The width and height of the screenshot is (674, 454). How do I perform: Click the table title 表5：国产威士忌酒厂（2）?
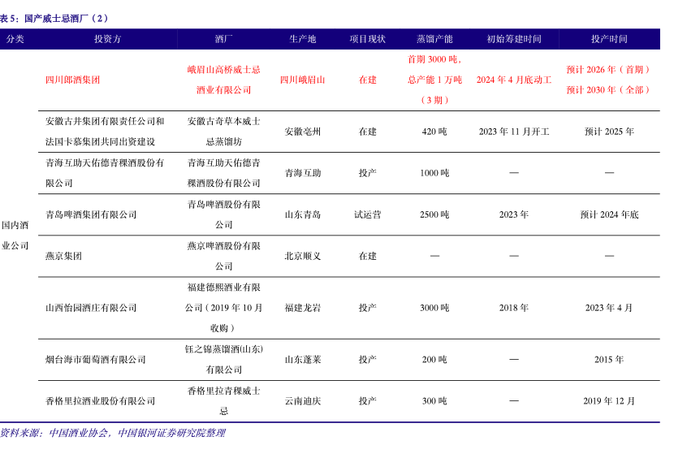(55, 17)
